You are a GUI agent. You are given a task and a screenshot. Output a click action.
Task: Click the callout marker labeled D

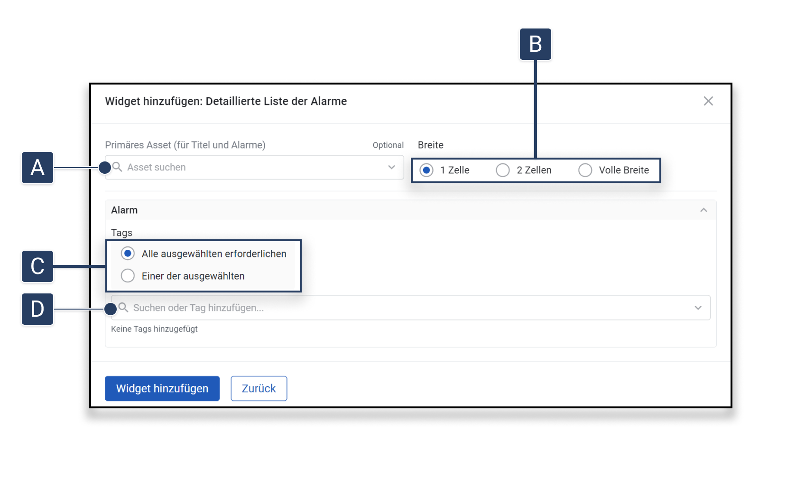[x=37, y=309]
